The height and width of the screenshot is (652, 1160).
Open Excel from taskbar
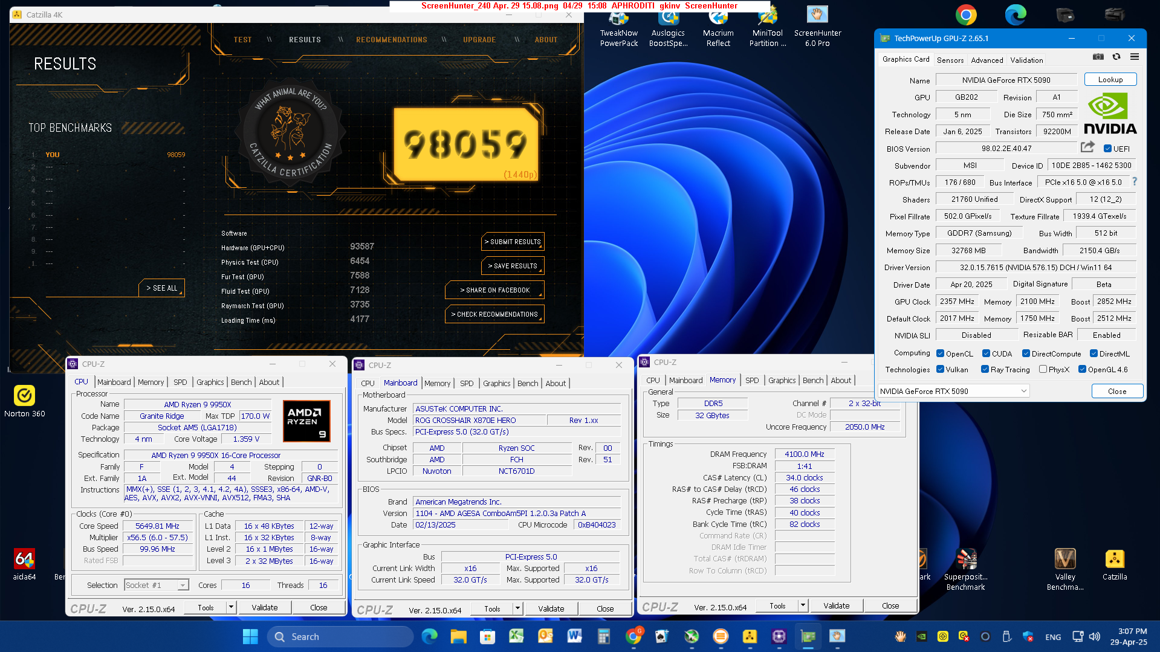click(x=516, y=636)
